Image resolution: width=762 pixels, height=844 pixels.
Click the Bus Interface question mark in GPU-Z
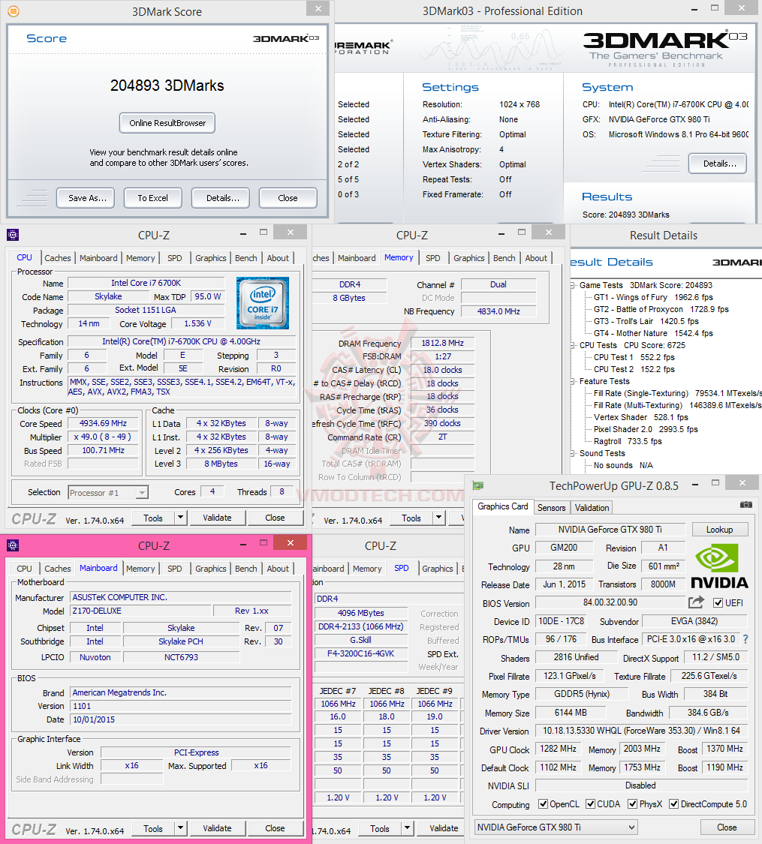pyautogui.click(x=745, y=639)
